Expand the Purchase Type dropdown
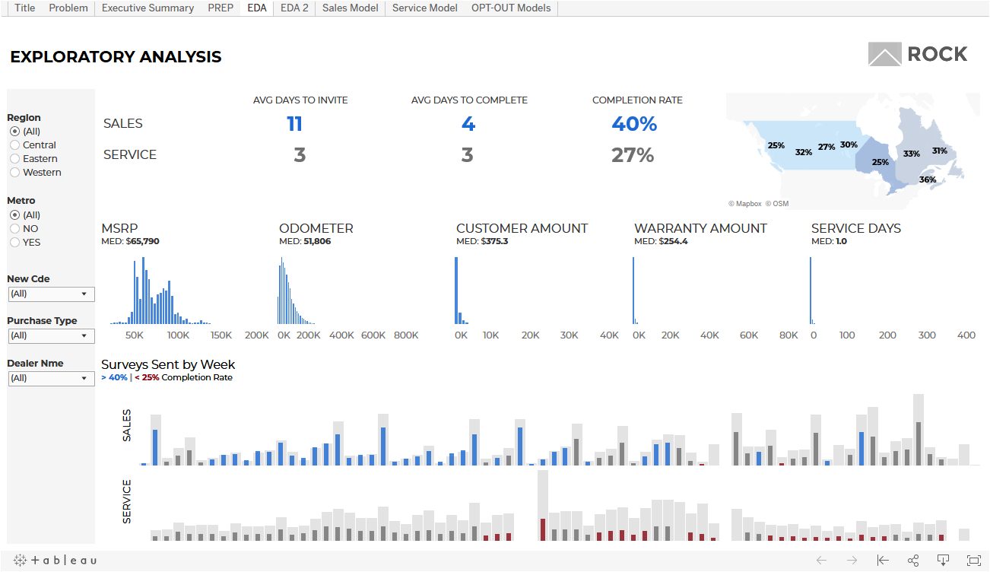The image size is (990, 572). click(51, 335)
